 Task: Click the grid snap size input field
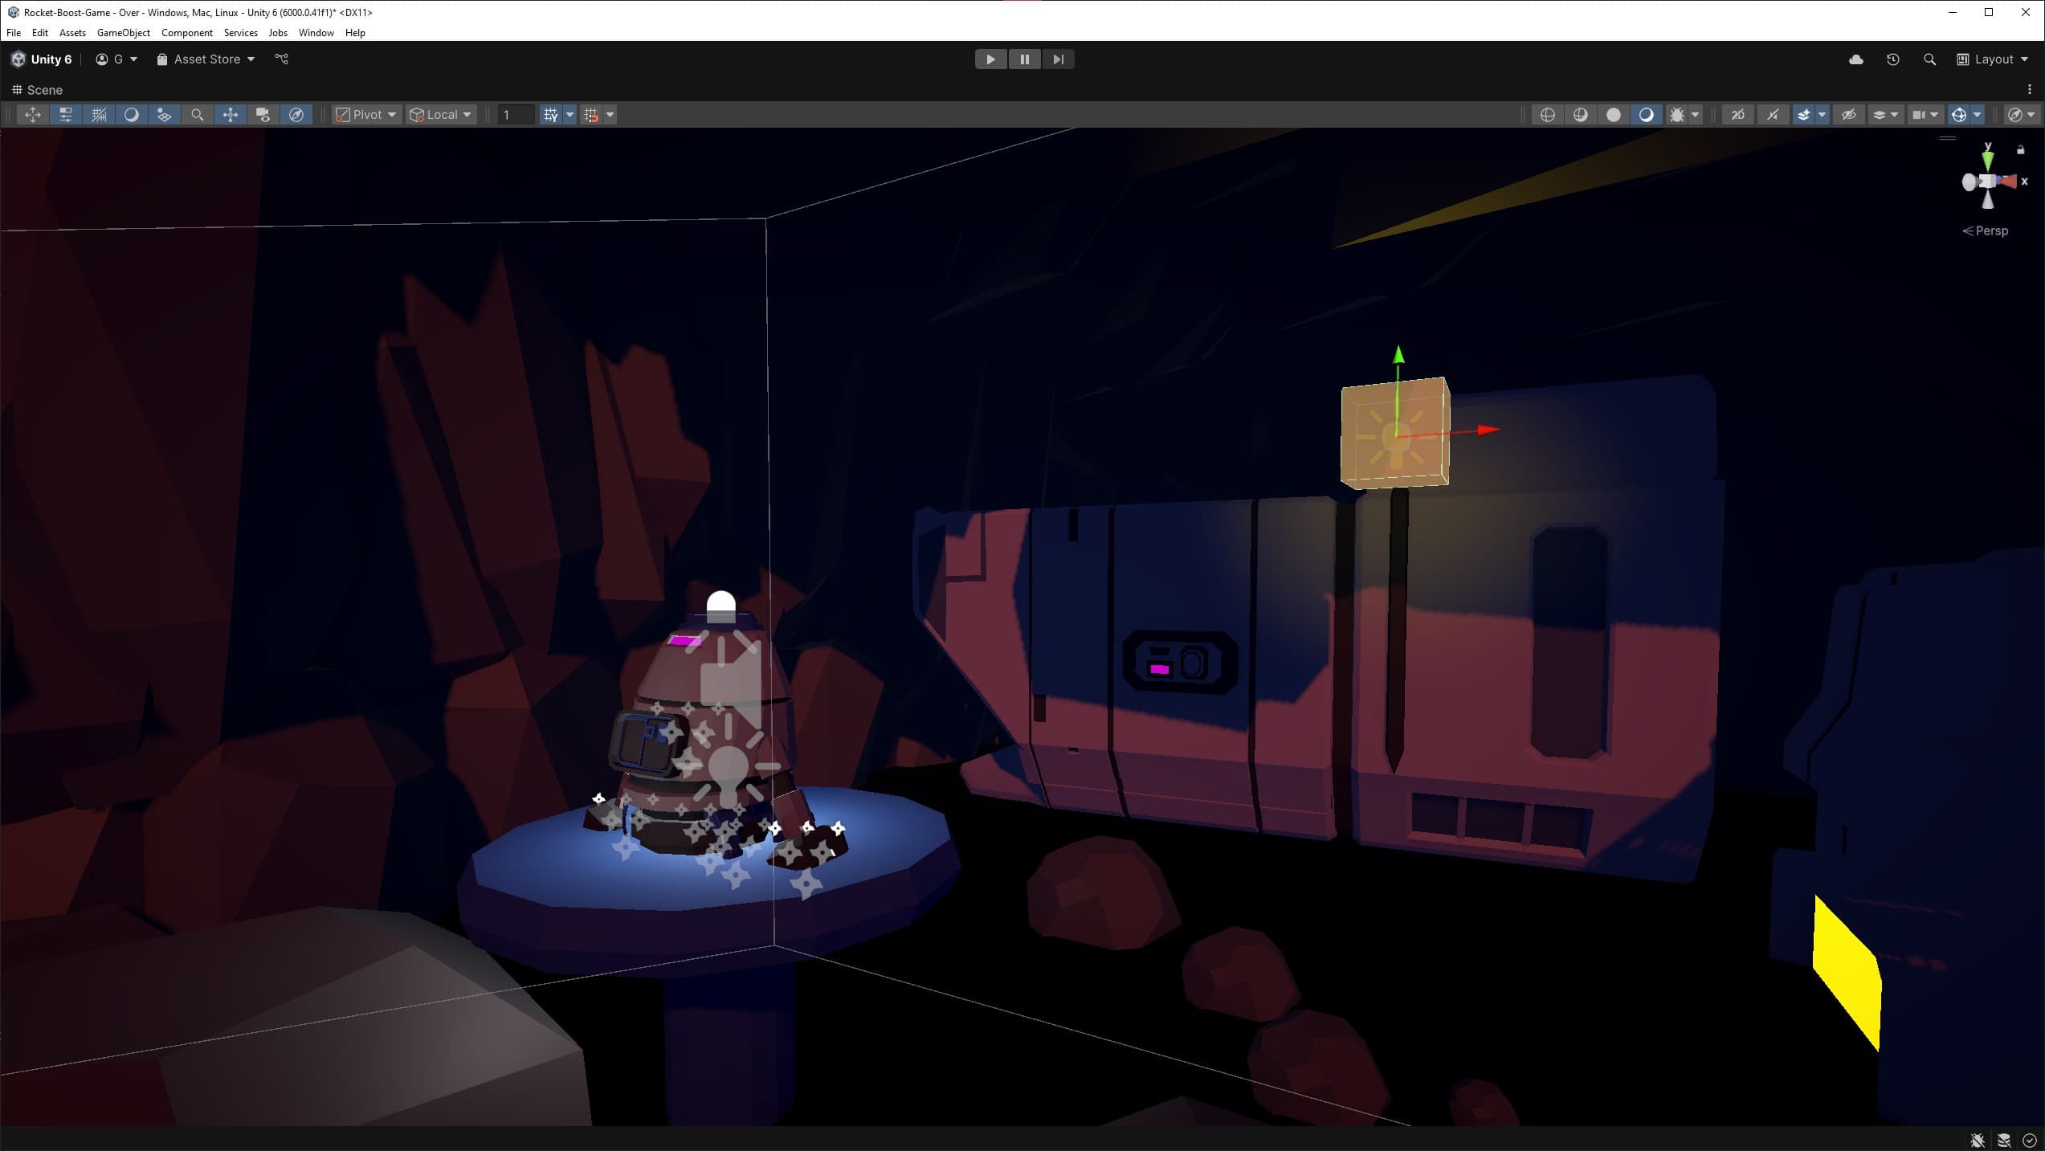(515, 115)
